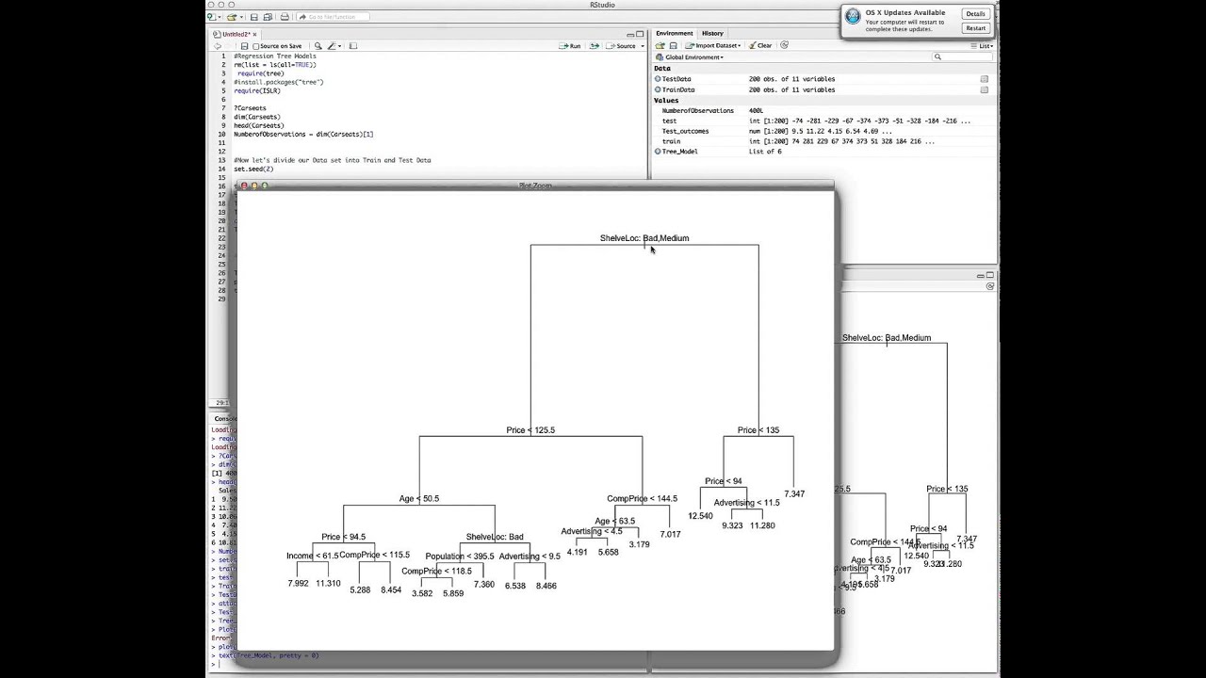
Task: Click the code tools wand icon
Action: click(331, 46)
